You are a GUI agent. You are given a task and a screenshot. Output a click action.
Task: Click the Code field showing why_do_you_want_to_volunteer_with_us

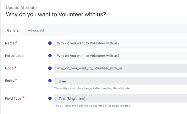(121, 68)
